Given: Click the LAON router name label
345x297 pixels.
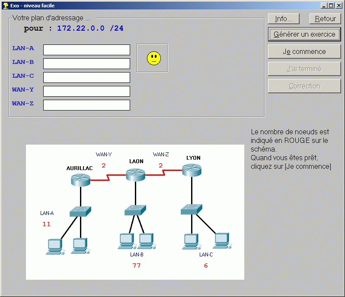Looking at the screenshot, I should (x=136, y=161).
